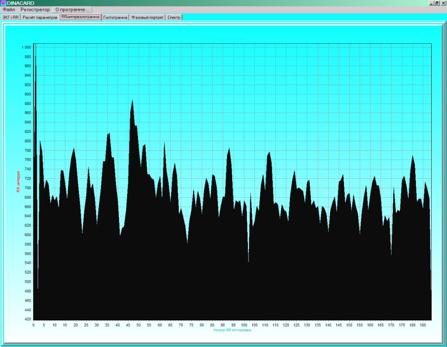447x347 pixels.
Task: Click the "500" vertical axis label
Action: pyautogui.click(x=28, y=281)
